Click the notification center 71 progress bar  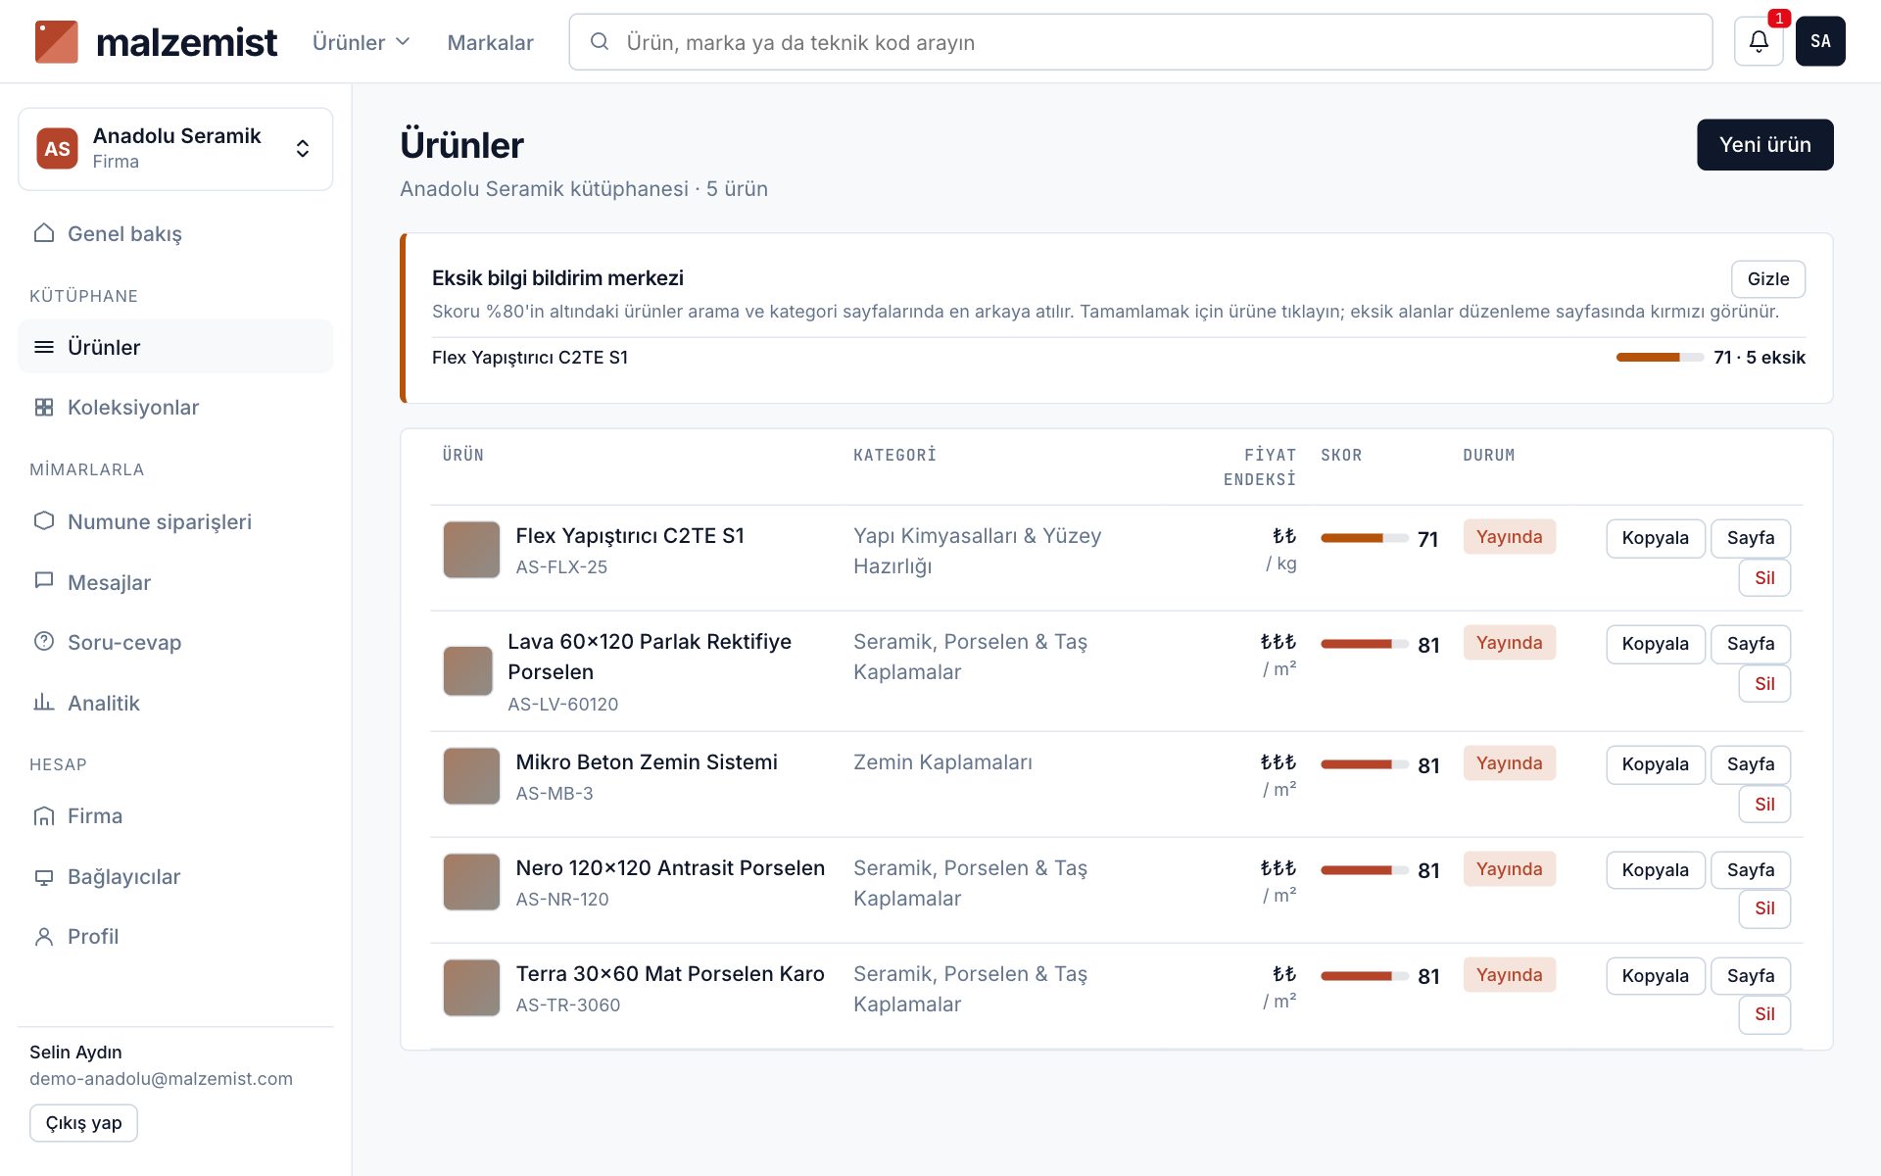(x=1660, y=358)
